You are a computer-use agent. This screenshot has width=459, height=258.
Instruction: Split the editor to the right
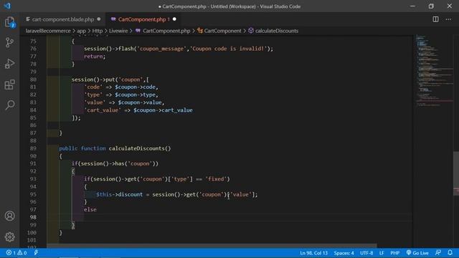[x=435, y=19]
